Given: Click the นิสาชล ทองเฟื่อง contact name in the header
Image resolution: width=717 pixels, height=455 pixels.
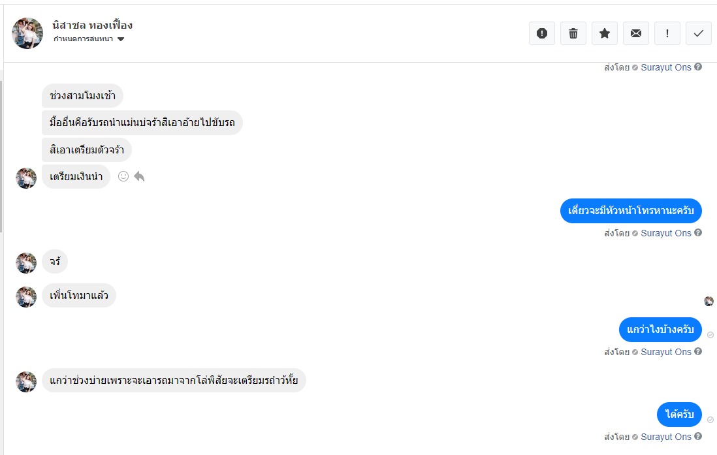Looking at the screenshot, I should tap(93, 25).
